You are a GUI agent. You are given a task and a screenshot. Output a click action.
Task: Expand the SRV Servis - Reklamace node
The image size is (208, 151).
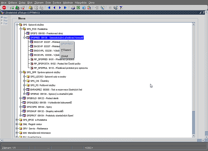pos(17,128)
